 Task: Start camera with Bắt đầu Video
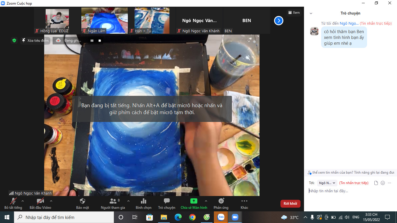(40, 204)
